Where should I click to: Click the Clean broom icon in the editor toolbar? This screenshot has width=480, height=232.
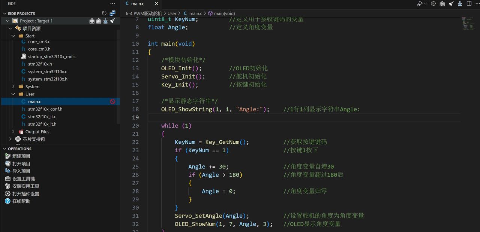tap(451, 4)
